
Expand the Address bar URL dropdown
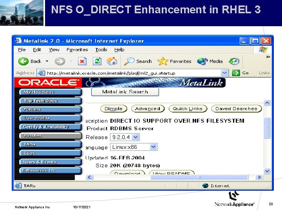(x=224, y=73)
